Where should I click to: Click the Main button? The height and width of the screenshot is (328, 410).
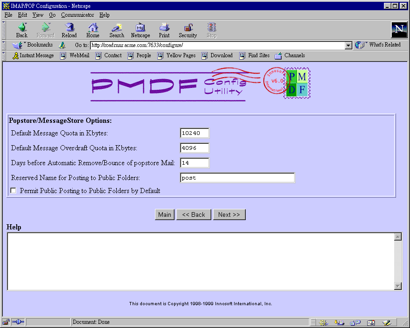click(x=164, y=214)
